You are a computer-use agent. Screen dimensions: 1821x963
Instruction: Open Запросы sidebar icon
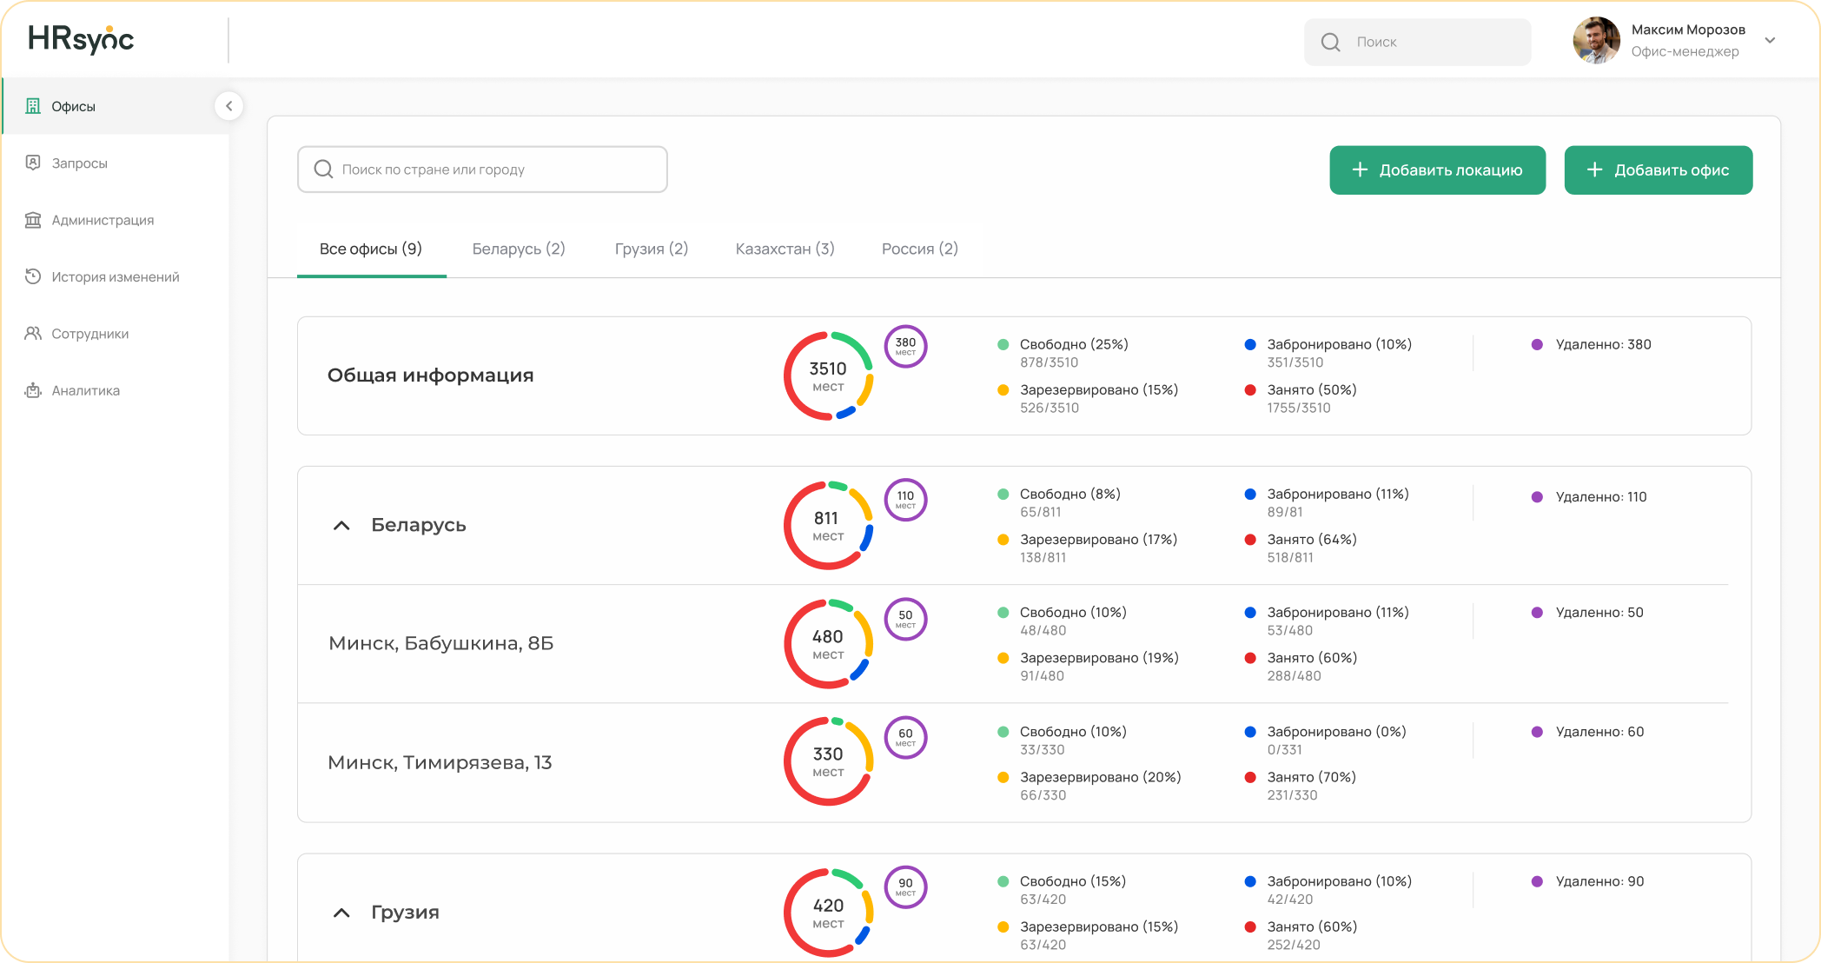(x=33, y=163)
